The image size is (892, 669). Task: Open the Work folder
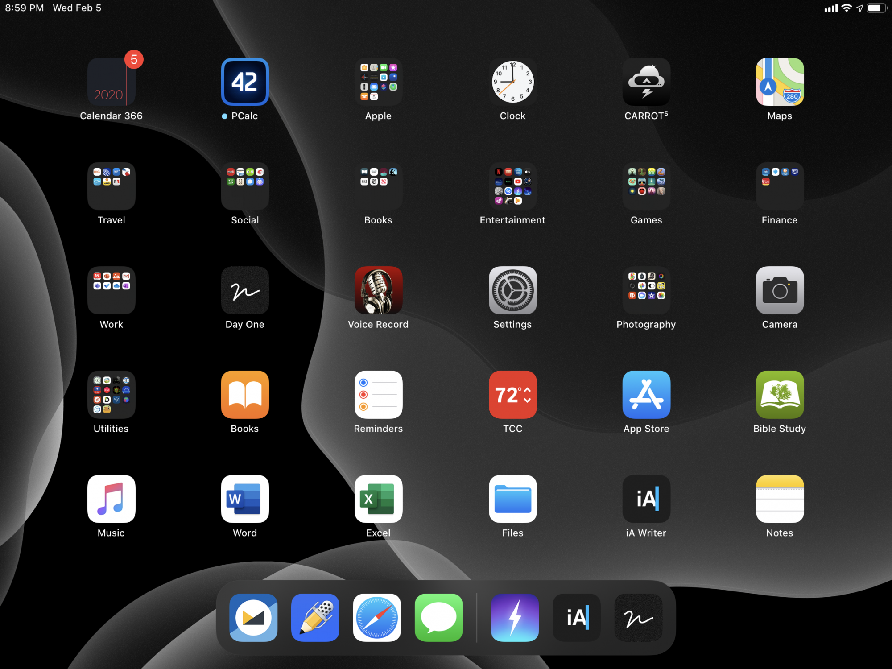coord(111,290)
